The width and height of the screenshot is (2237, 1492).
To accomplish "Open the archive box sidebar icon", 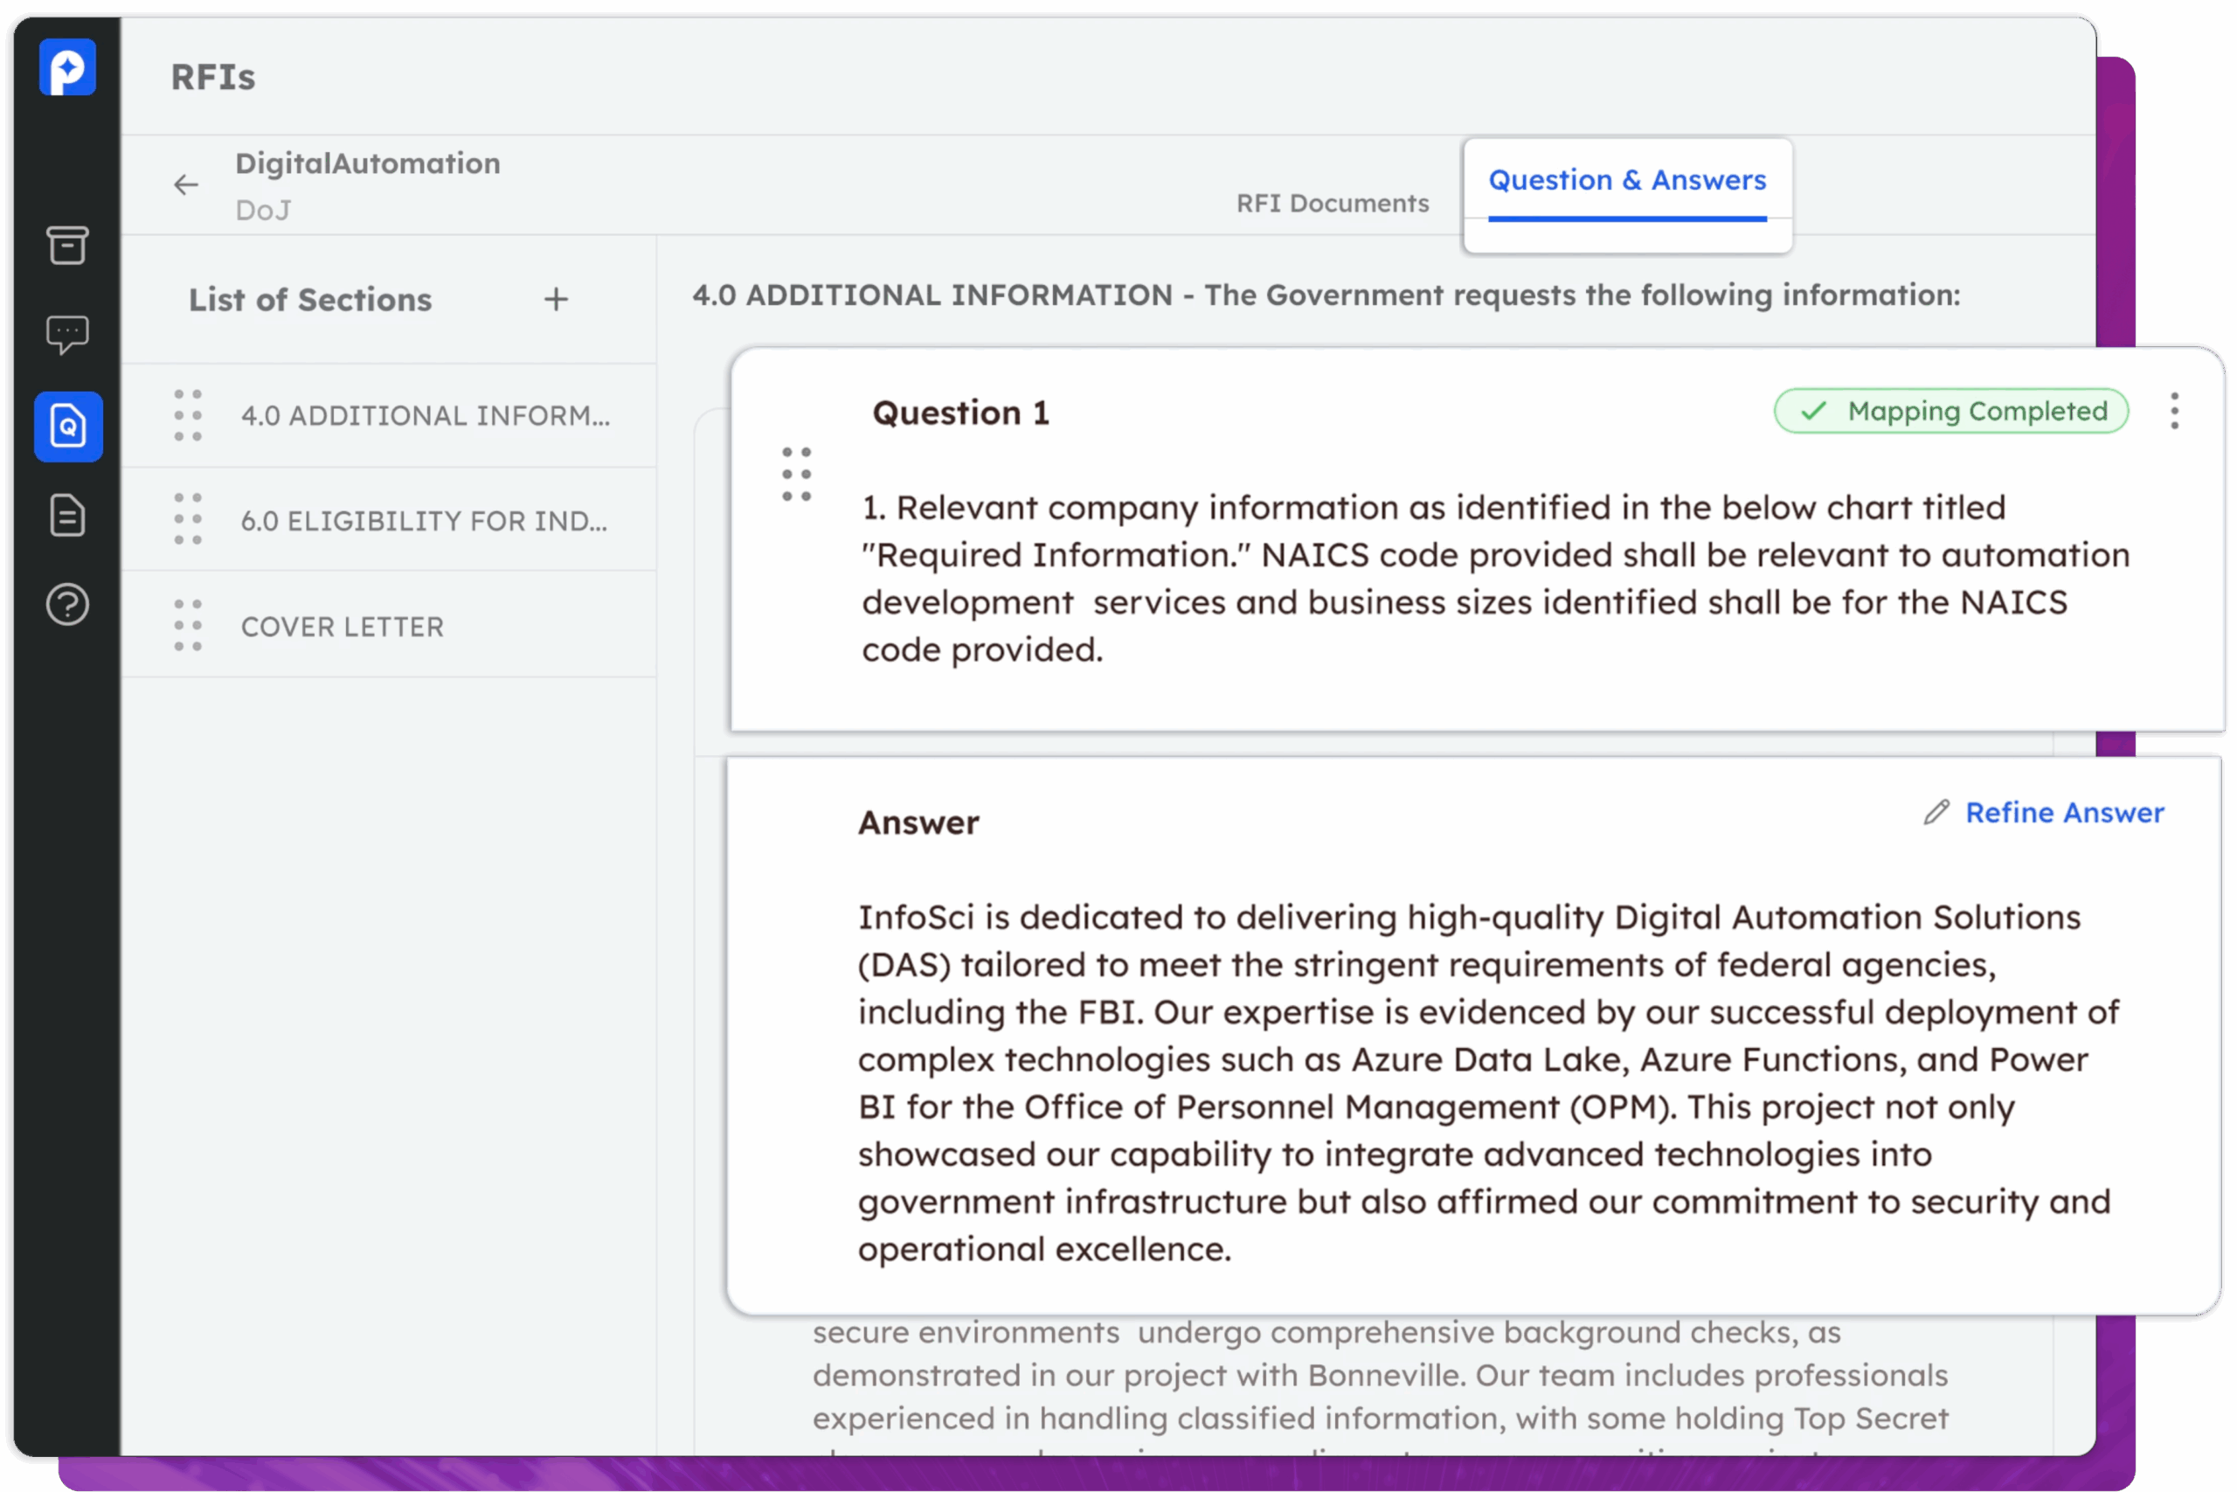I will (67, 246).
